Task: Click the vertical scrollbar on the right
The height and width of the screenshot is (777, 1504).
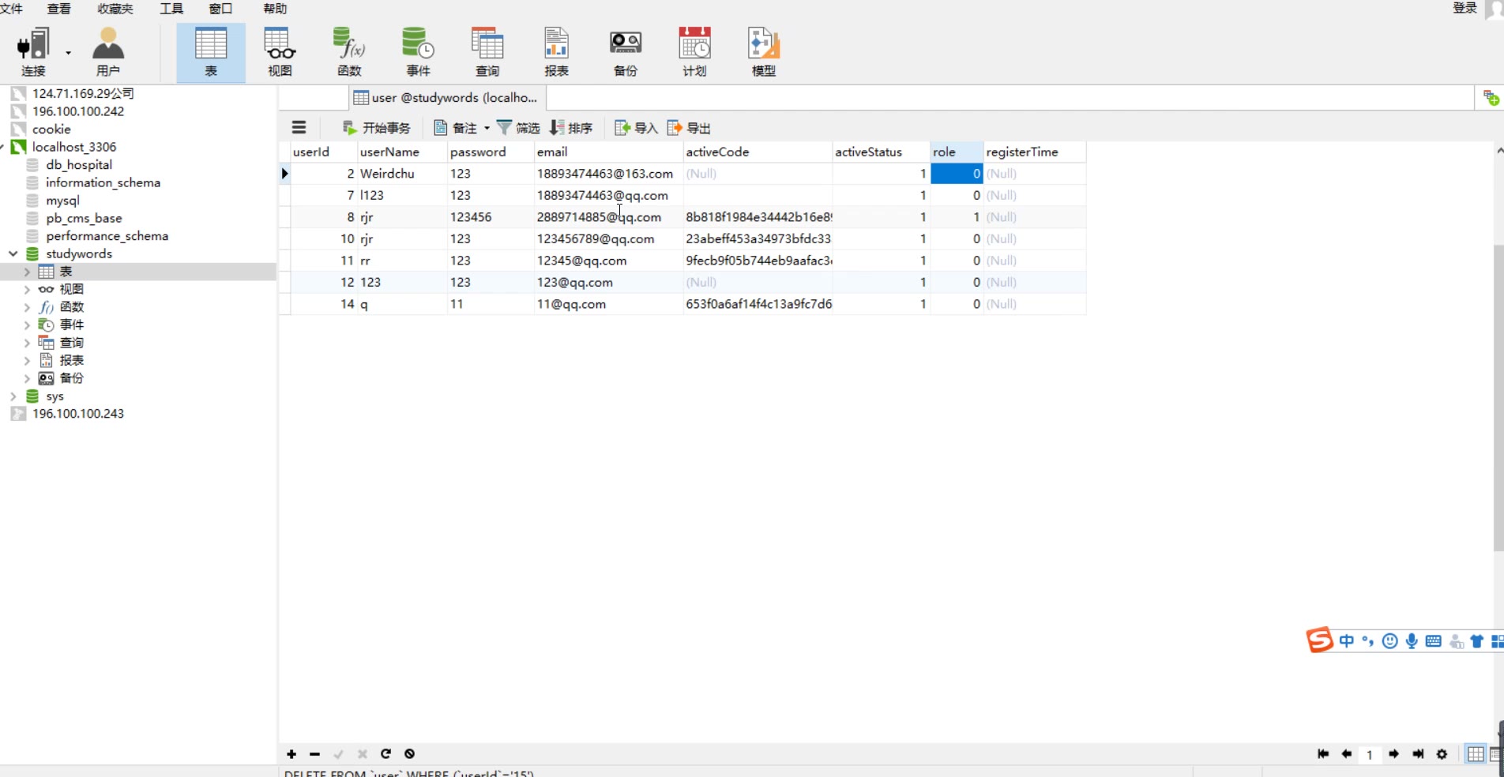Action: [1498, 395]
